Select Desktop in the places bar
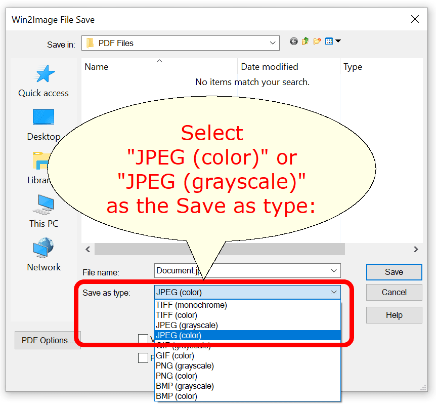436x406 pixels. point(43,124)
